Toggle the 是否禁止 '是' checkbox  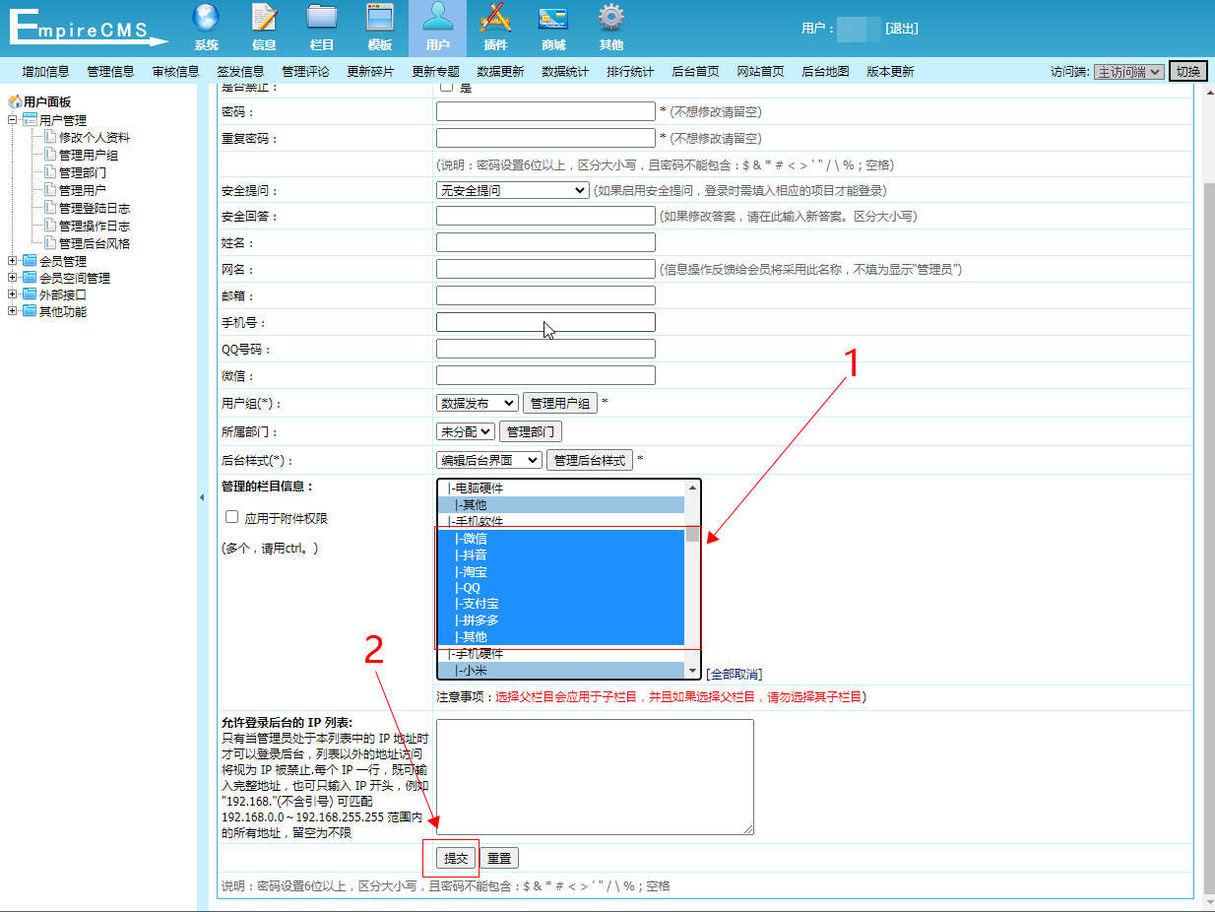(446, 86)
